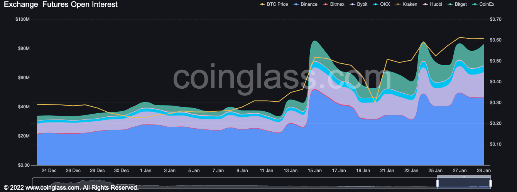
Task: Toggle the Huobi legend entry
Action: (x=432, y=4)
